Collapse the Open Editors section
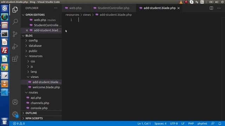The height and width of the screenshot is (126, 225). click(41, 15)
